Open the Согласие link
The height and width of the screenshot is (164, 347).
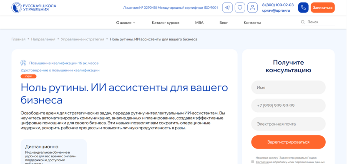click(x=262, y=162)
